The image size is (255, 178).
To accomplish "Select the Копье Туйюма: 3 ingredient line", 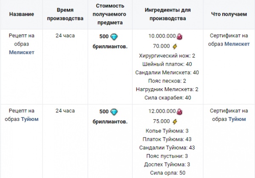I will (167, 131).
